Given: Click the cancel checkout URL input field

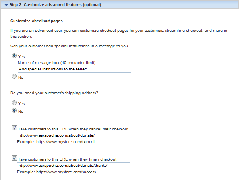Looking at the screenshot, I should [74, 135].
